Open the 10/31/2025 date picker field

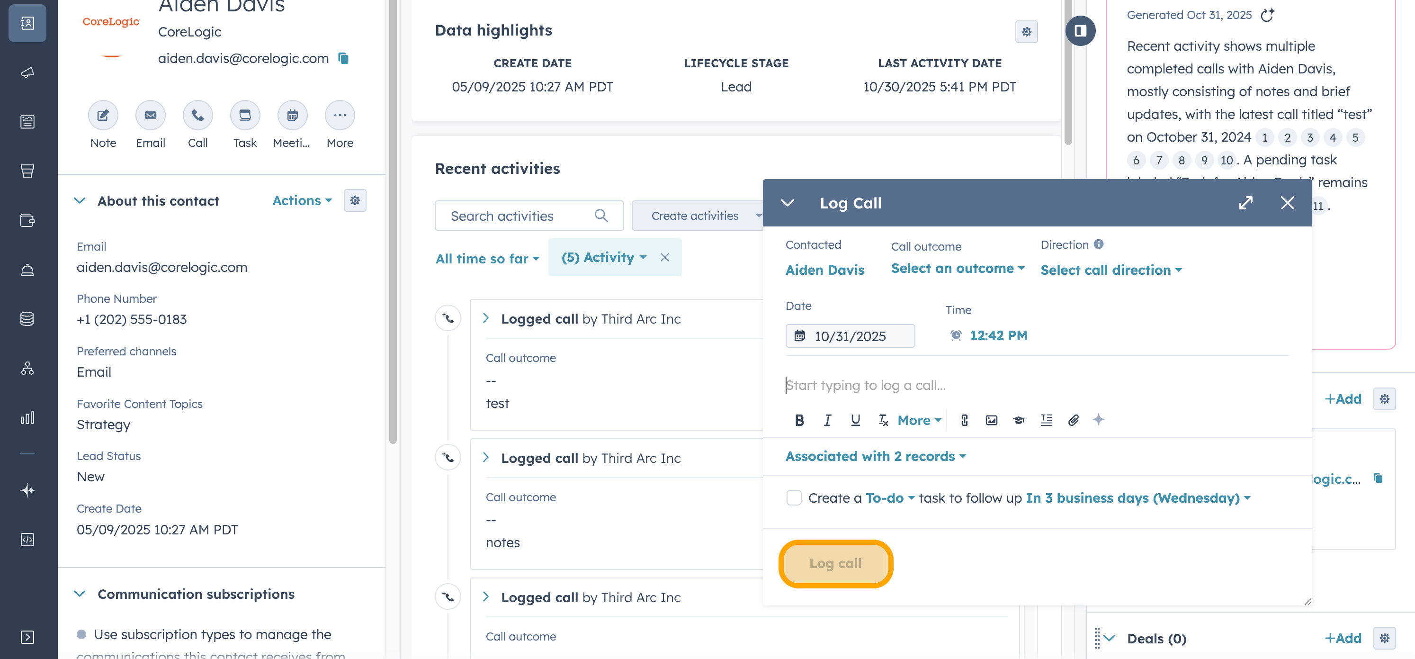point(850,336)
